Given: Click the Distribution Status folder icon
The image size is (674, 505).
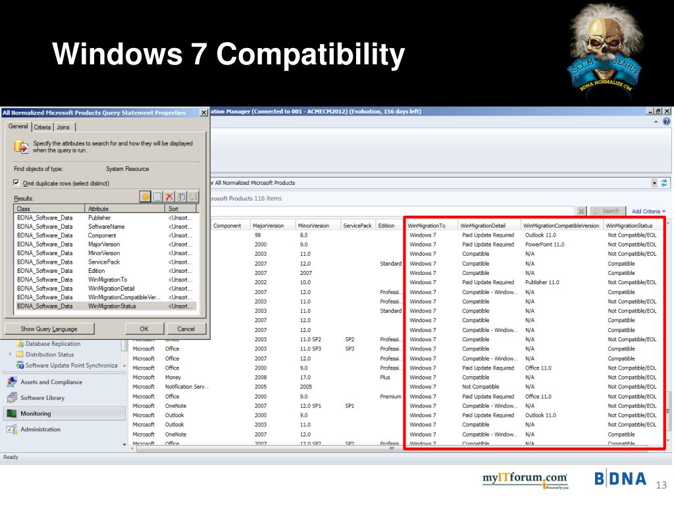Looking at the screenshot, I should pyautogui.click(x=20, y=354).
